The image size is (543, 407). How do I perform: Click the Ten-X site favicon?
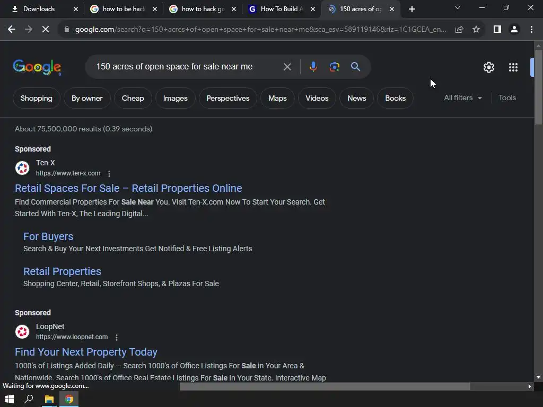point(22,168)
